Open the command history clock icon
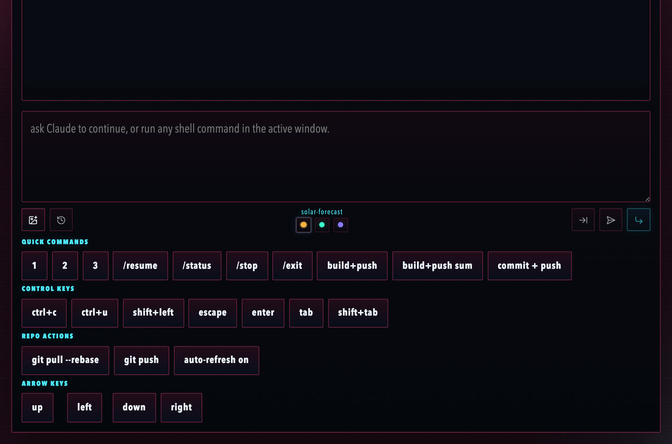 pos(61,219)
